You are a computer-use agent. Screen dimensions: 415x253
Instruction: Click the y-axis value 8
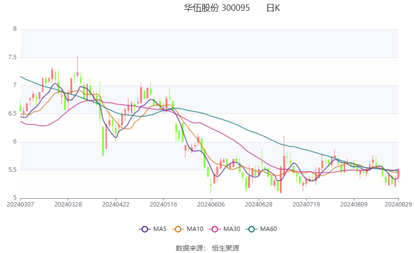15,29
